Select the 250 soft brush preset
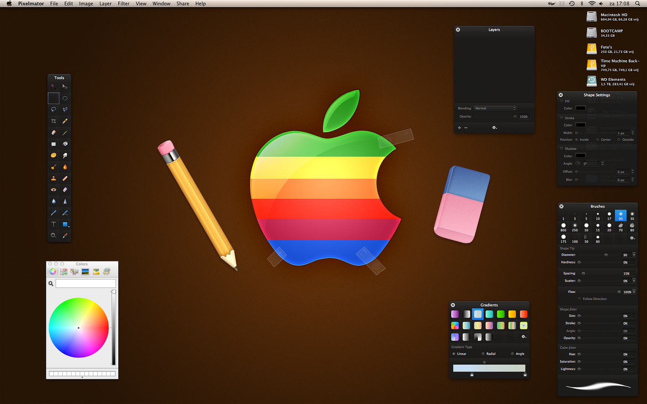Screen dimensions: 647x404 coord(575,227)
